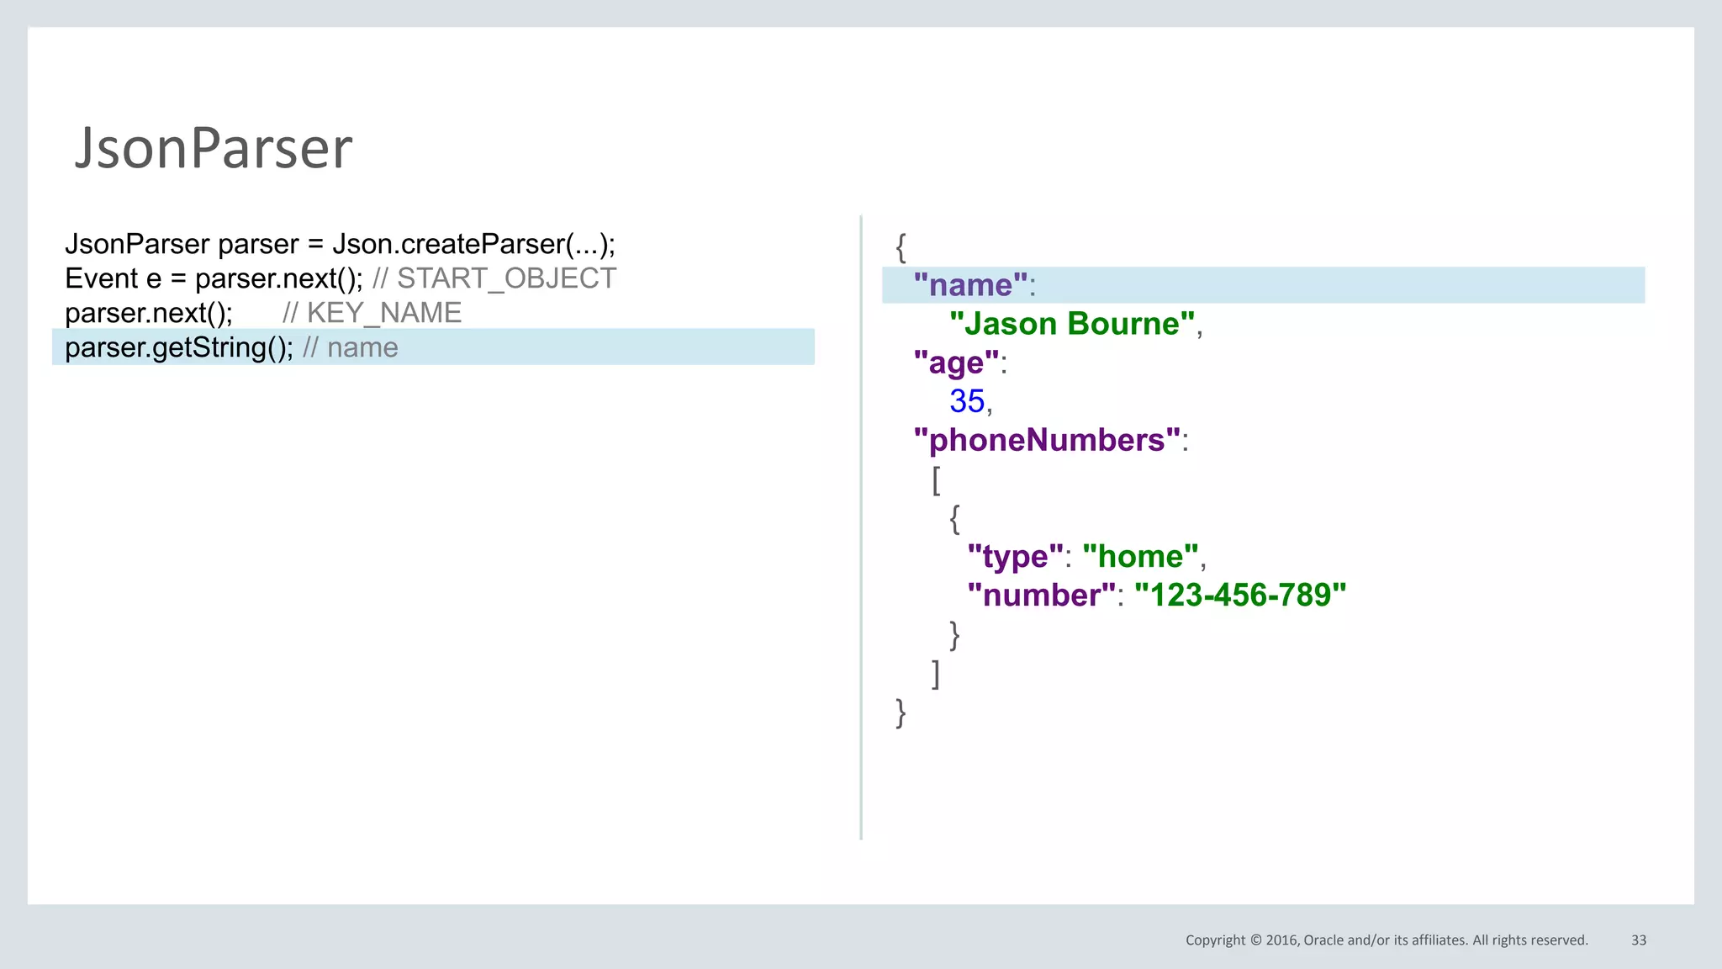1722x969 pixels.
Task: Click the "123-456-789" phone value
Action: click(x=1240, y=595)
